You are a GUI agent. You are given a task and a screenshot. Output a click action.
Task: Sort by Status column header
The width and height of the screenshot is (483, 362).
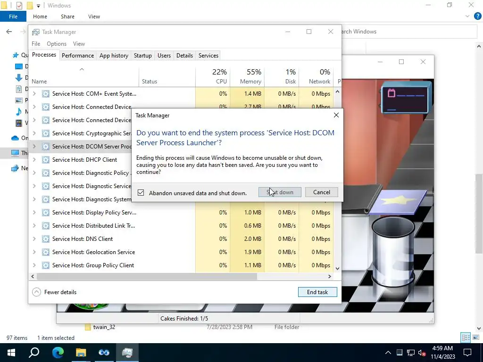[167, 76]
